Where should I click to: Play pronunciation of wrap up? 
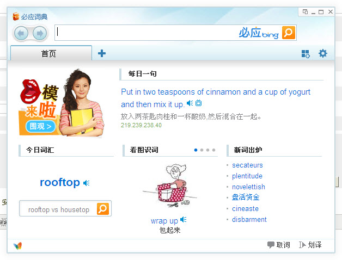[x=184, y=219]
